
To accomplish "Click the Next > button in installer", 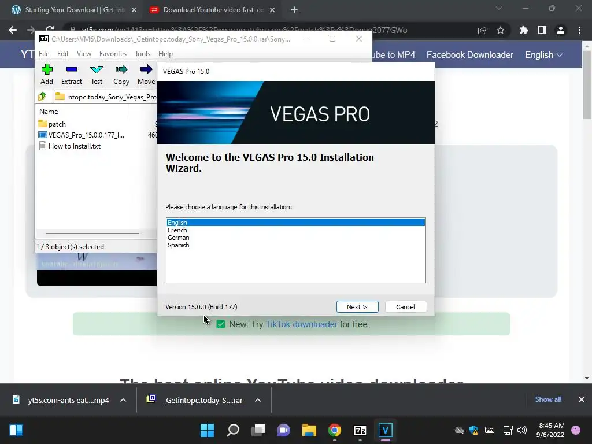I will pos(357,307).
